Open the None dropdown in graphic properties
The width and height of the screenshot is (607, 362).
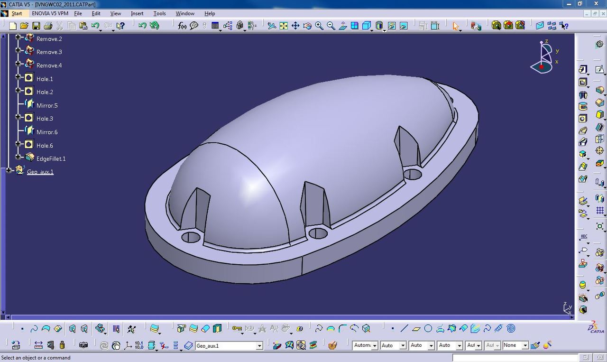525,346
